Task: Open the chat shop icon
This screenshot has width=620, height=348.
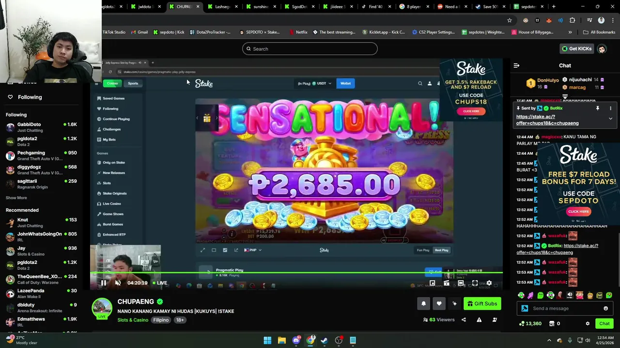Action: [552, 323]
